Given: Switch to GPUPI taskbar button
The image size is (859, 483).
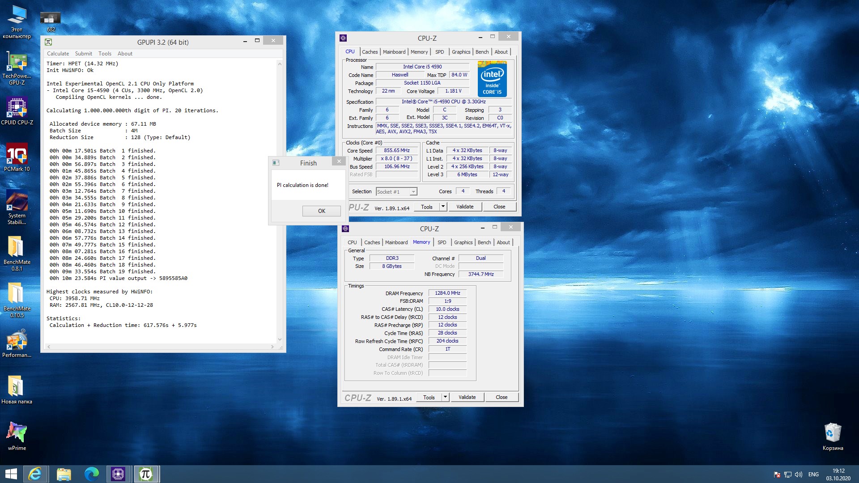Looking at the screenshot, I should 146,474.
